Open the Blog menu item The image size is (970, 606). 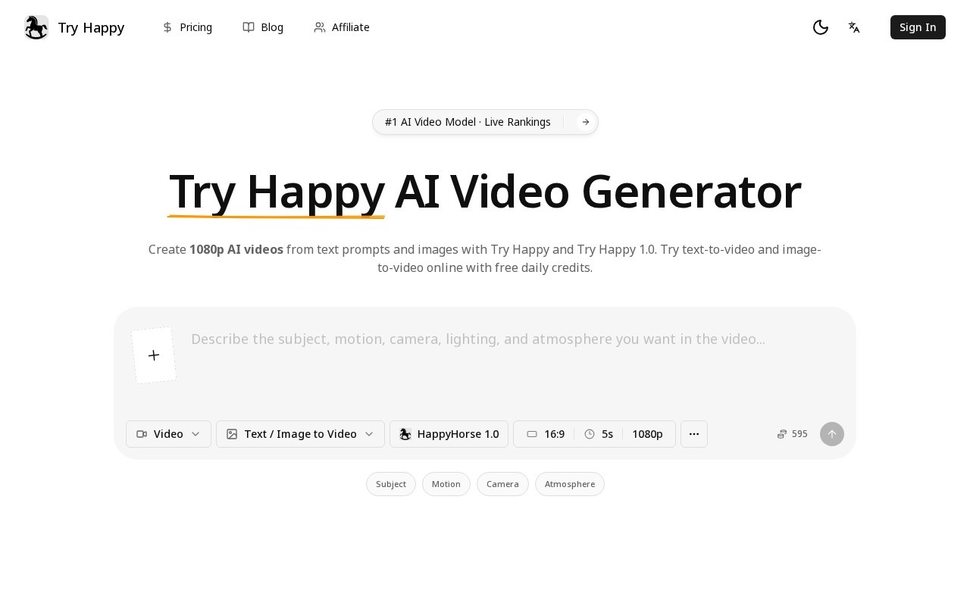pos(263,27)
